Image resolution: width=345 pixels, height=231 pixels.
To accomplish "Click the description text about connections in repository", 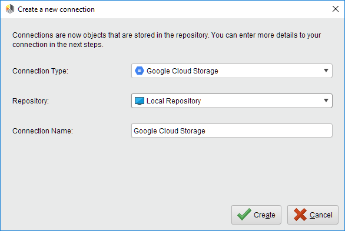I will 167,40.
